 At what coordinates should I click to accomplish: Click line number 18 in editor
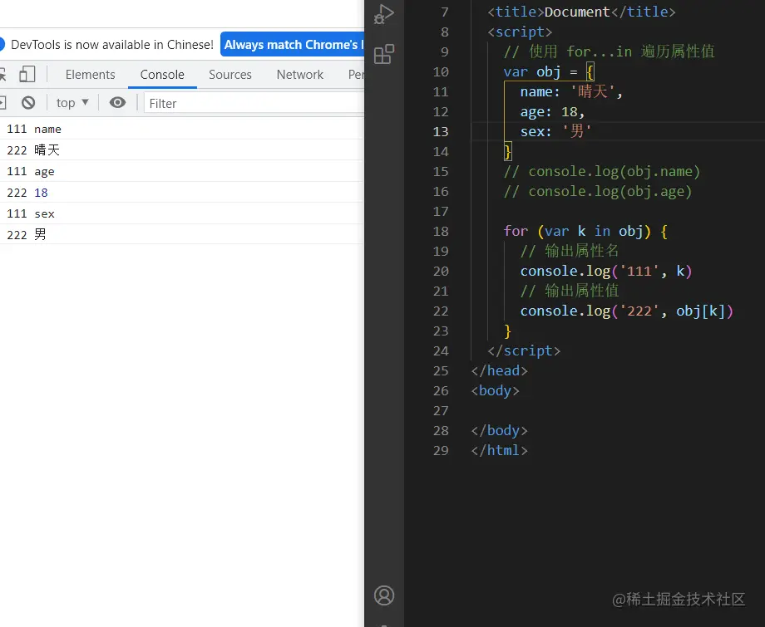pos(440,231)
